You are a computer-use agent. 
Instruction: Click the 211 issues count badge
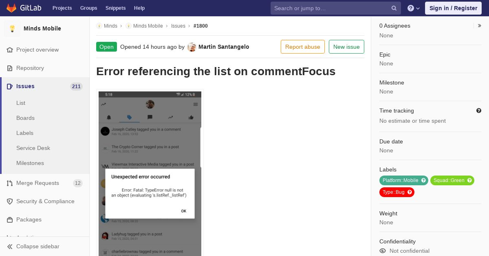(x=76, y=87)
